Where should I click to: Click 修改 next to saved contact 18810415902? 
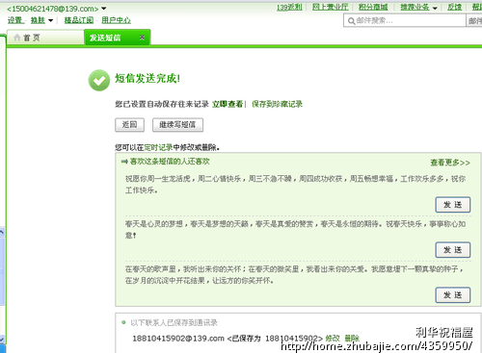333,339
